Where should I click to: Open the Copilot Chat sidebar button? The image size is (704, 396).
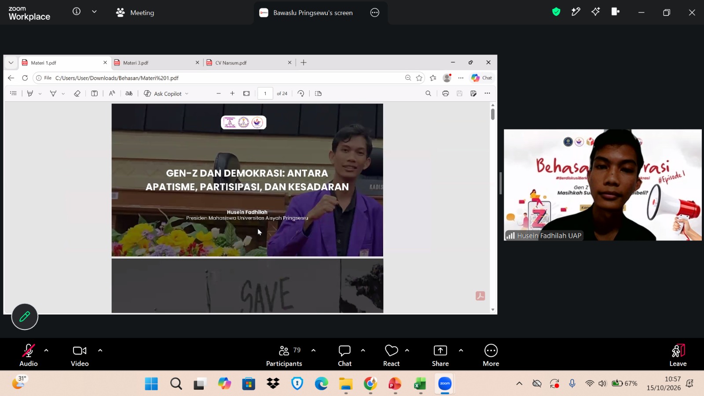coord(482,78)
